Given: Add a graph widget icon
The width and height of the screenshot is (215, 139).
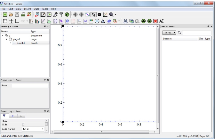Looking at the screenshot, I should (17, 21).
